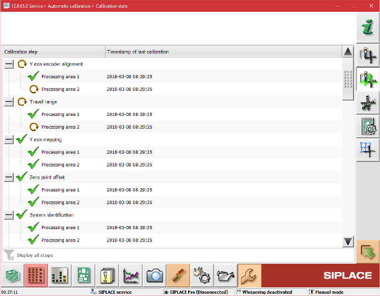The height and width of the screenshot is (296, 380).
Task: Click the Y axis mapping label
Action: click(46, 140)
